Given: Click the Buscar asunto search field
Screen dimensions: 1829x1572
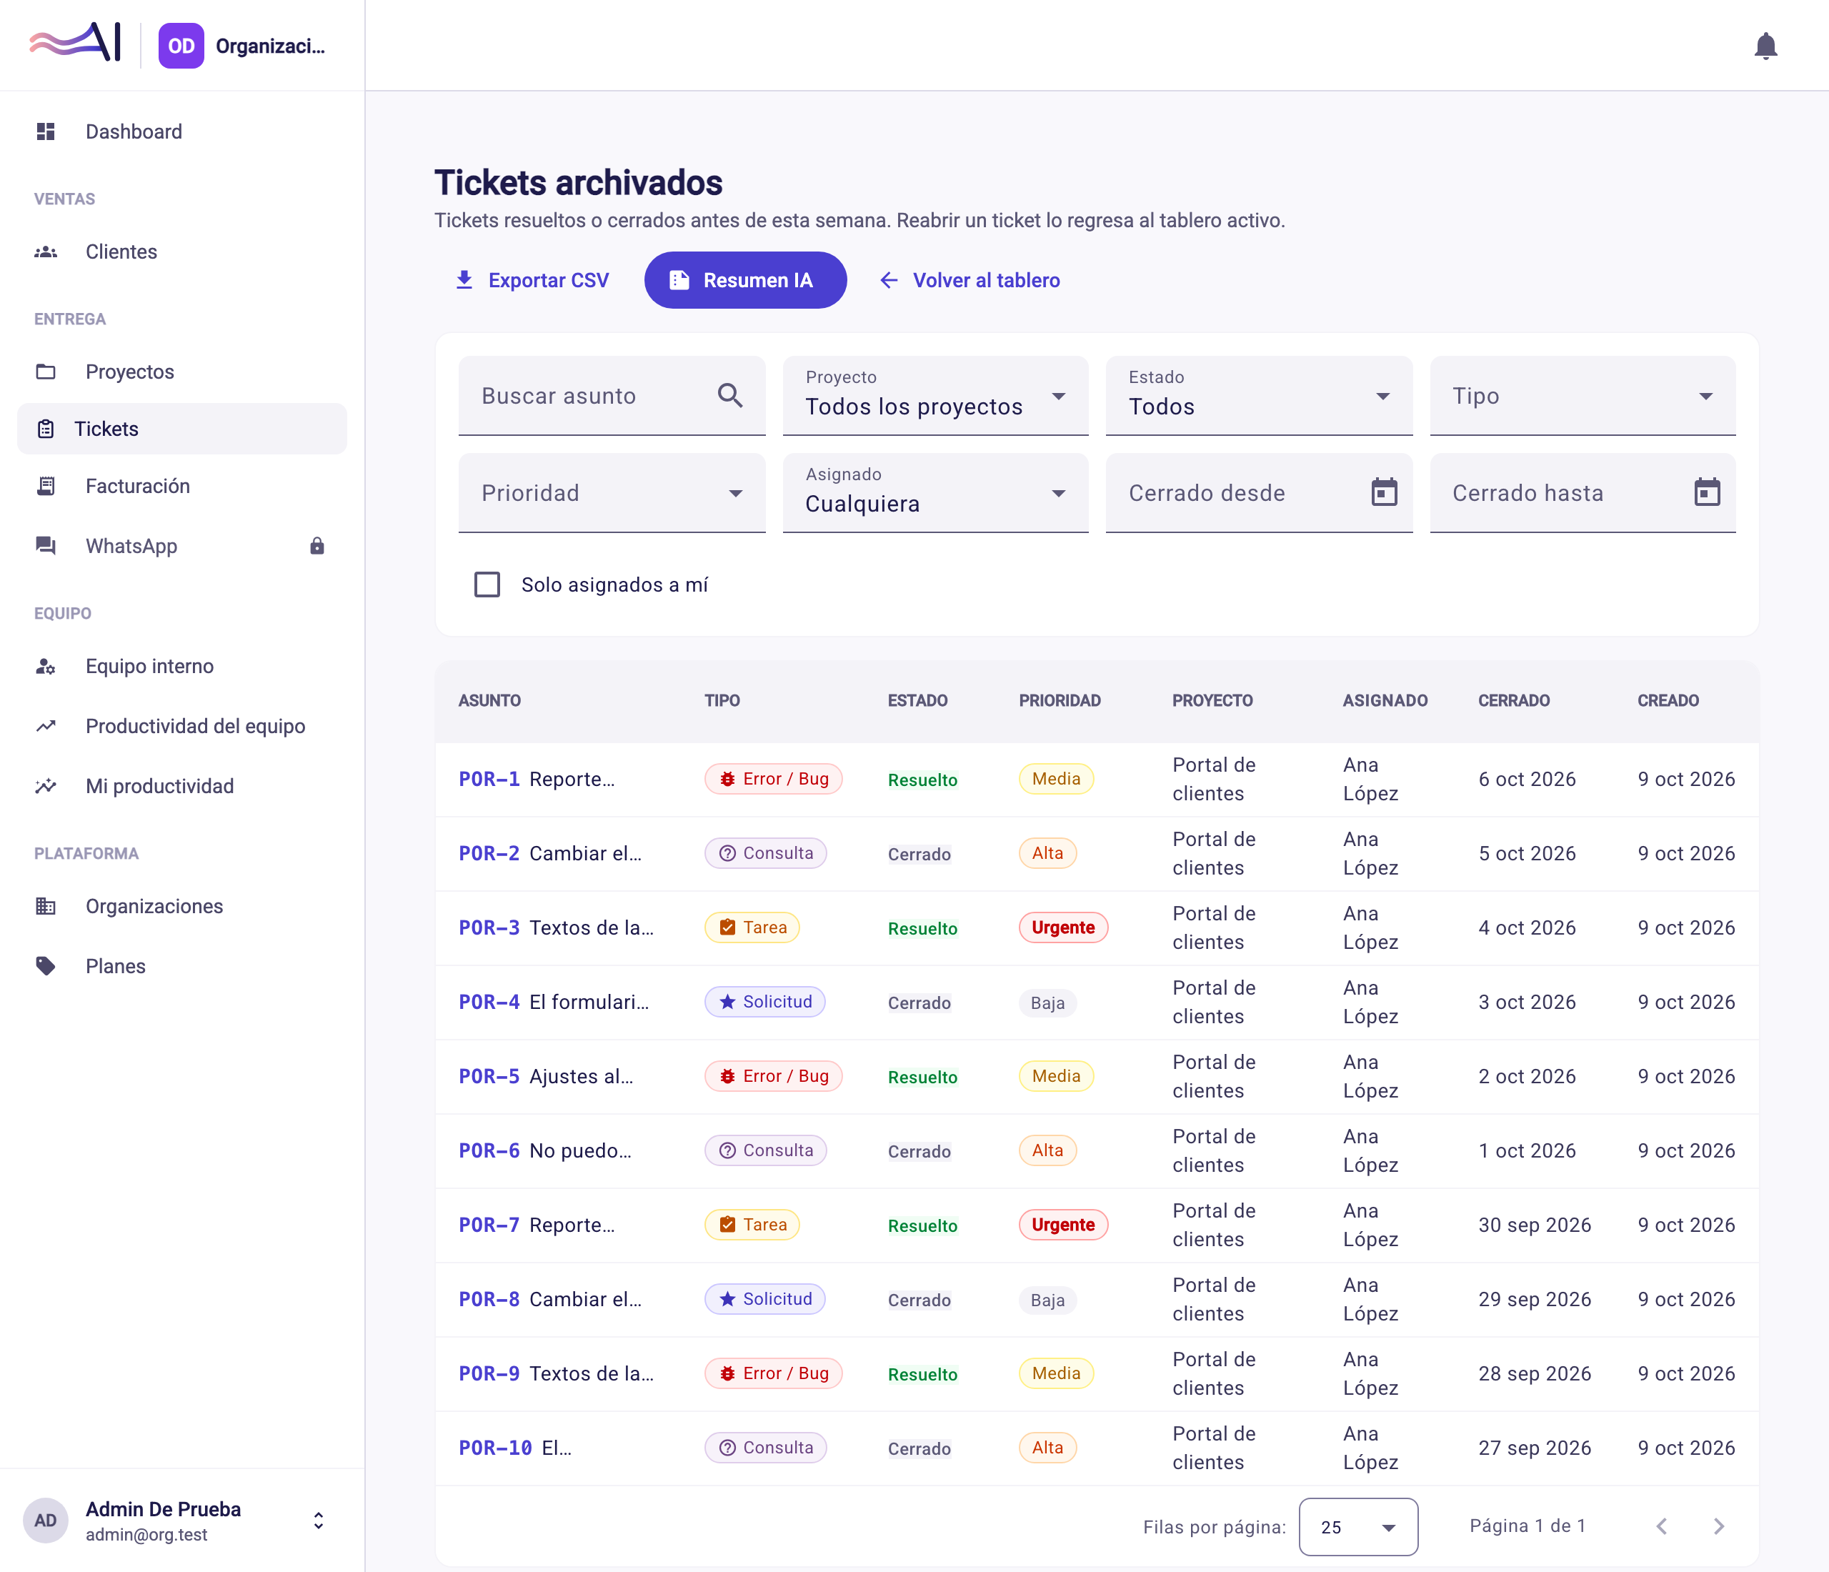Looking at the screenshot, I should click(x=612, y=395).
